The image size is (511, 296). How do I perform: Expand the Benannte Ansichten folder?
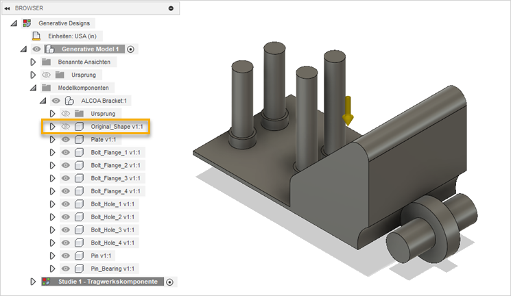pyautogui.click(x=33, y=62)
